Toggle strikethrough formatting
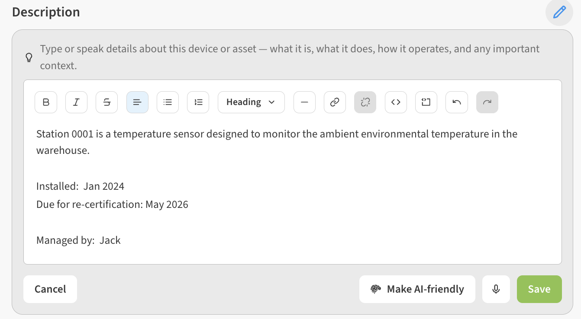Image resolution: width=581 pixels, height=319 pixels. pos(107,102)
